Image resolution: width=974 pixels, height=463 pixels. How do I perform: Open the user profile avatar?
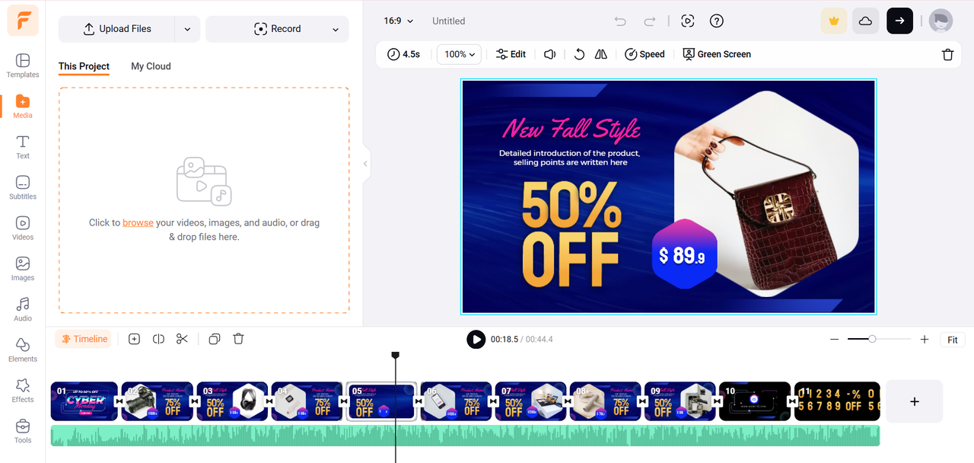pyautogui.click(x=941, y=21)
